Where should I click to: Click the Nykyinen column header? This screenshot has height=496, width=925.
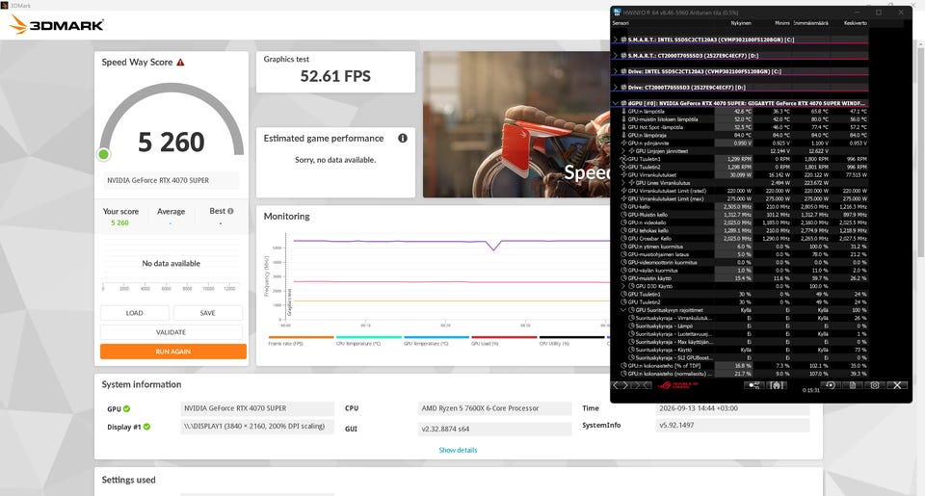click(741, 23)
